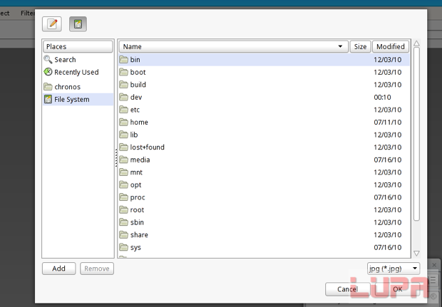This screenshot has width=442, height=307.
Task: Click the OK button
Action: pyautogui.click(x=398, y=289)
